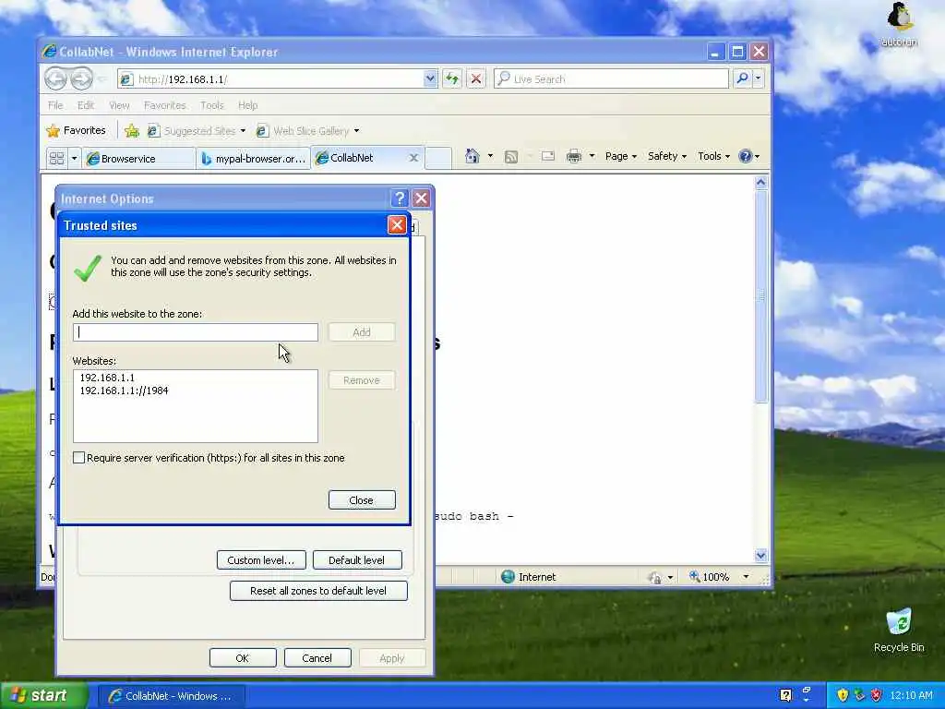945x709 pixels.
Task: Click the Help question mark icon in toolbar
Action: 746,156
